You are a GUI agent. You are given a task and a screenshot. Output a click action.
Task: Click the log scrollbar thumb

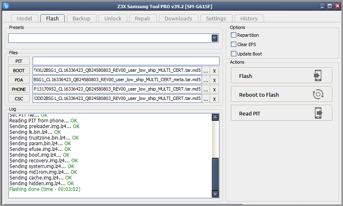[x=215, y=174]
